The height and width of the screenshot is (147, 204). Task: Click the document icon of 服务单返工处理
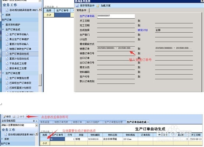click(7, 68)
